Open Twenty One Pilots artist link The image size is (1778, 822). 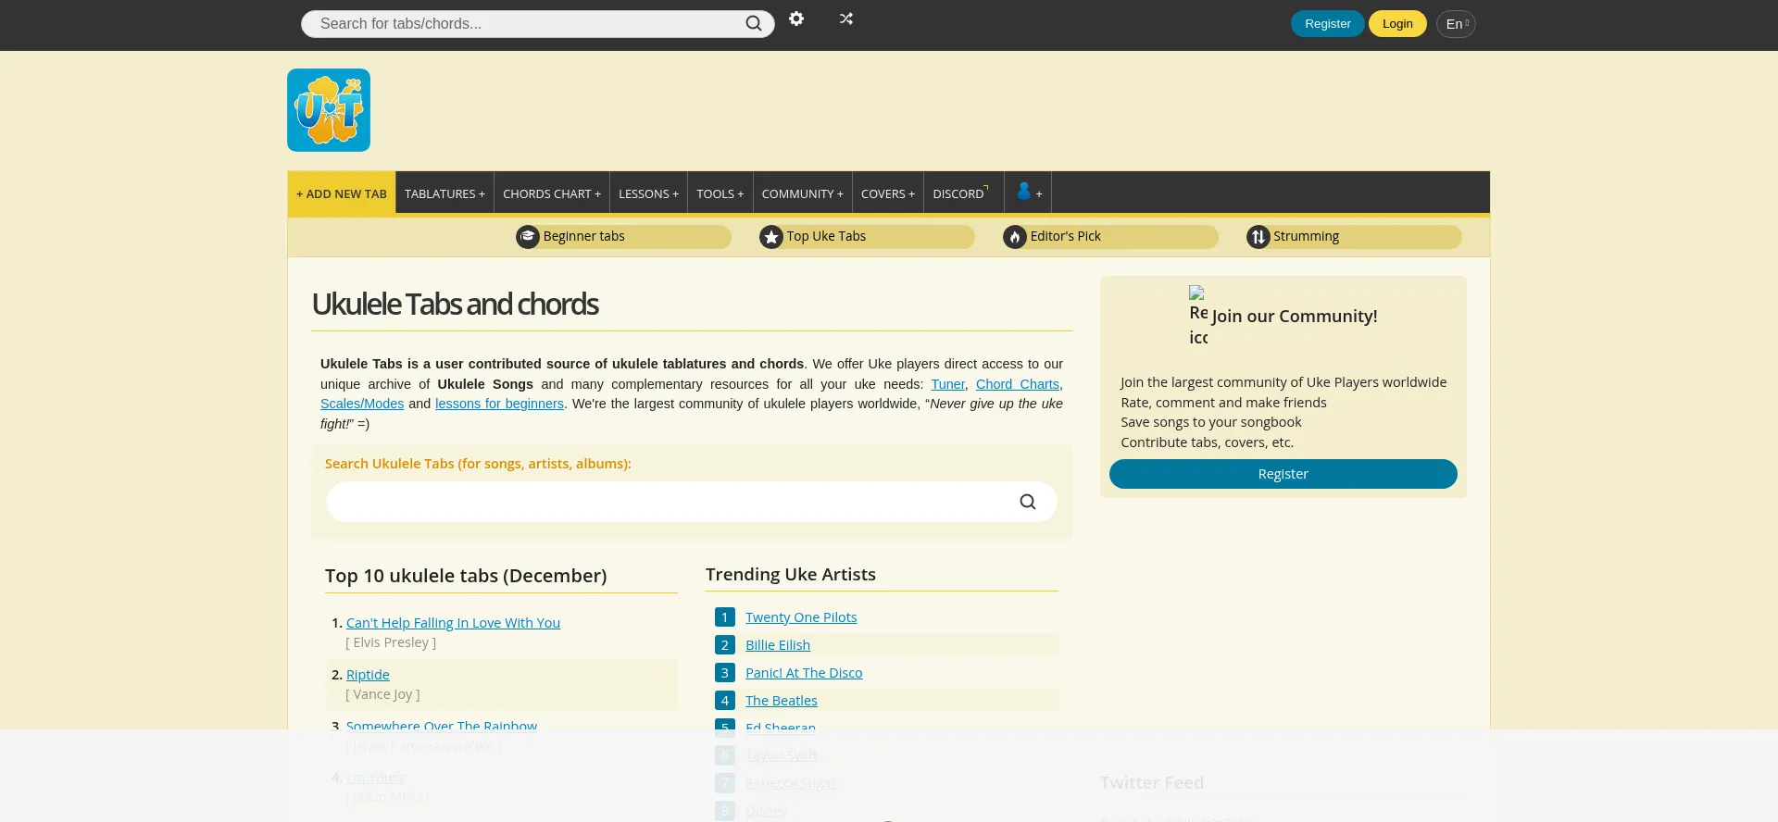[x=801, y=617]
